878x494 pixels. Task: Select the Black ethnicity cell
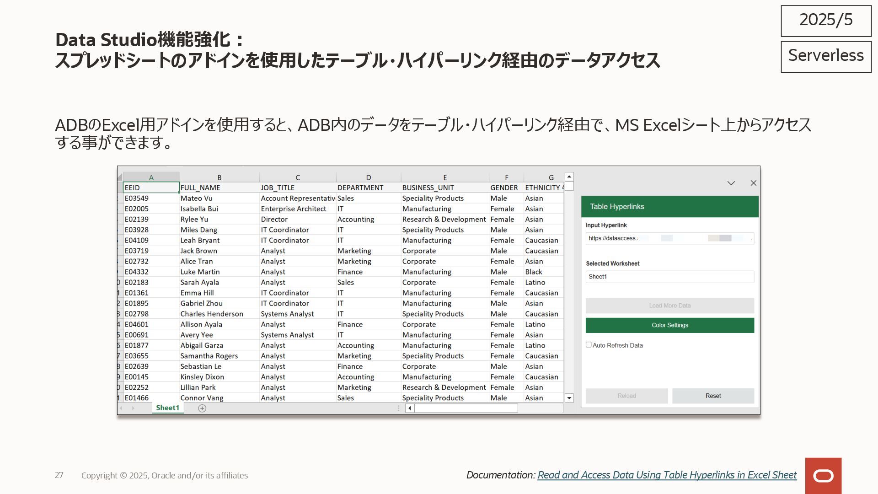click(x=544, y=272)
